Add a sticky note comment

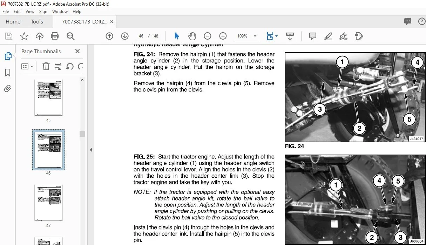[313, 36]
